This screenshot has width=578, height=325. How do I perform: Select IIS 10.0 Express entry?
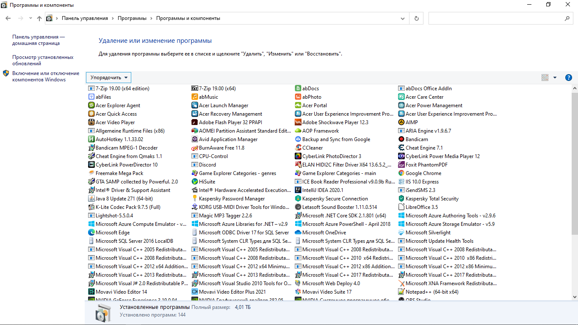[418, 182]
